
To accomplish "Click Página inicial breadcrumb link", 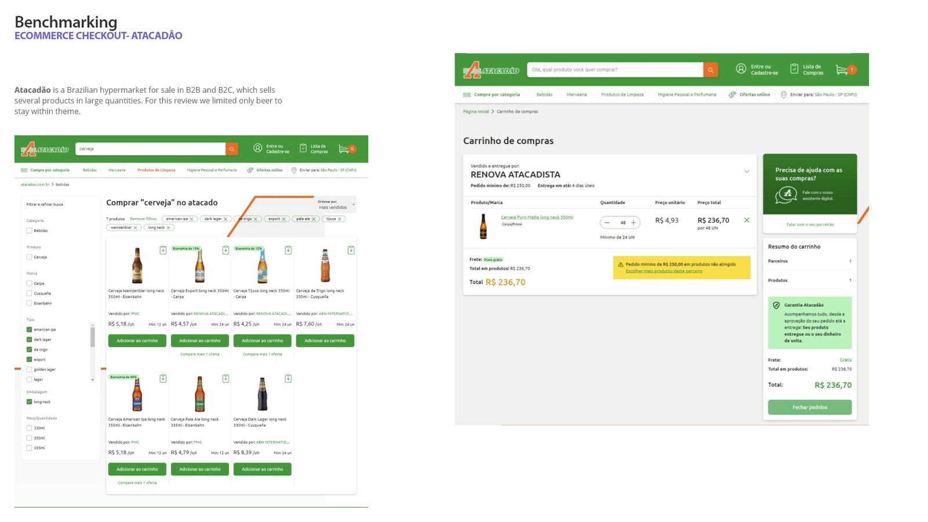I will [476, 111].
